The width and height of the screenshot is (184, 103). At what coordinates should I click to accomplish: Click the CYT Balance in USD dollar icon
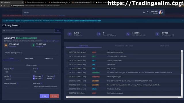pos(157,34)
